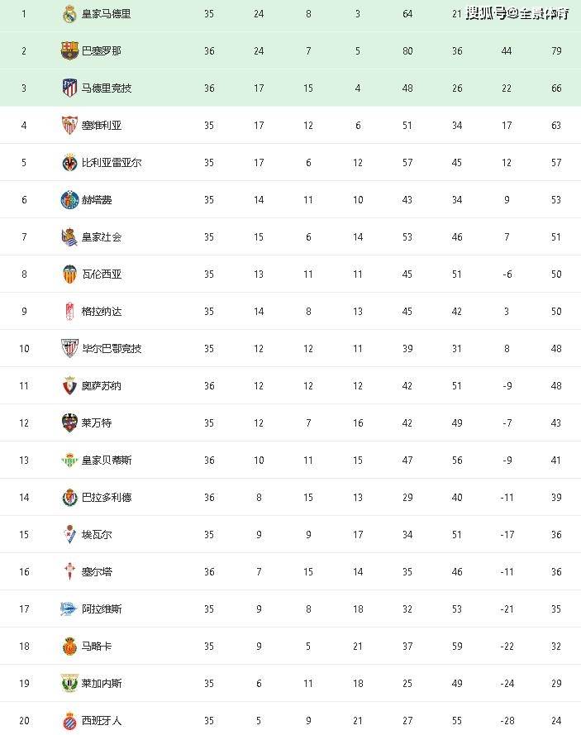Open the 莱万特 team link
The width and height of the screenshot is (581, 735).
coord(96,423)
